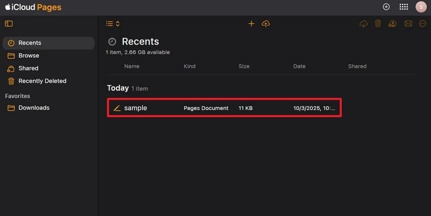Sort by the Name column header
This screenshot has width=431, height=216.
tap(132, 66)
